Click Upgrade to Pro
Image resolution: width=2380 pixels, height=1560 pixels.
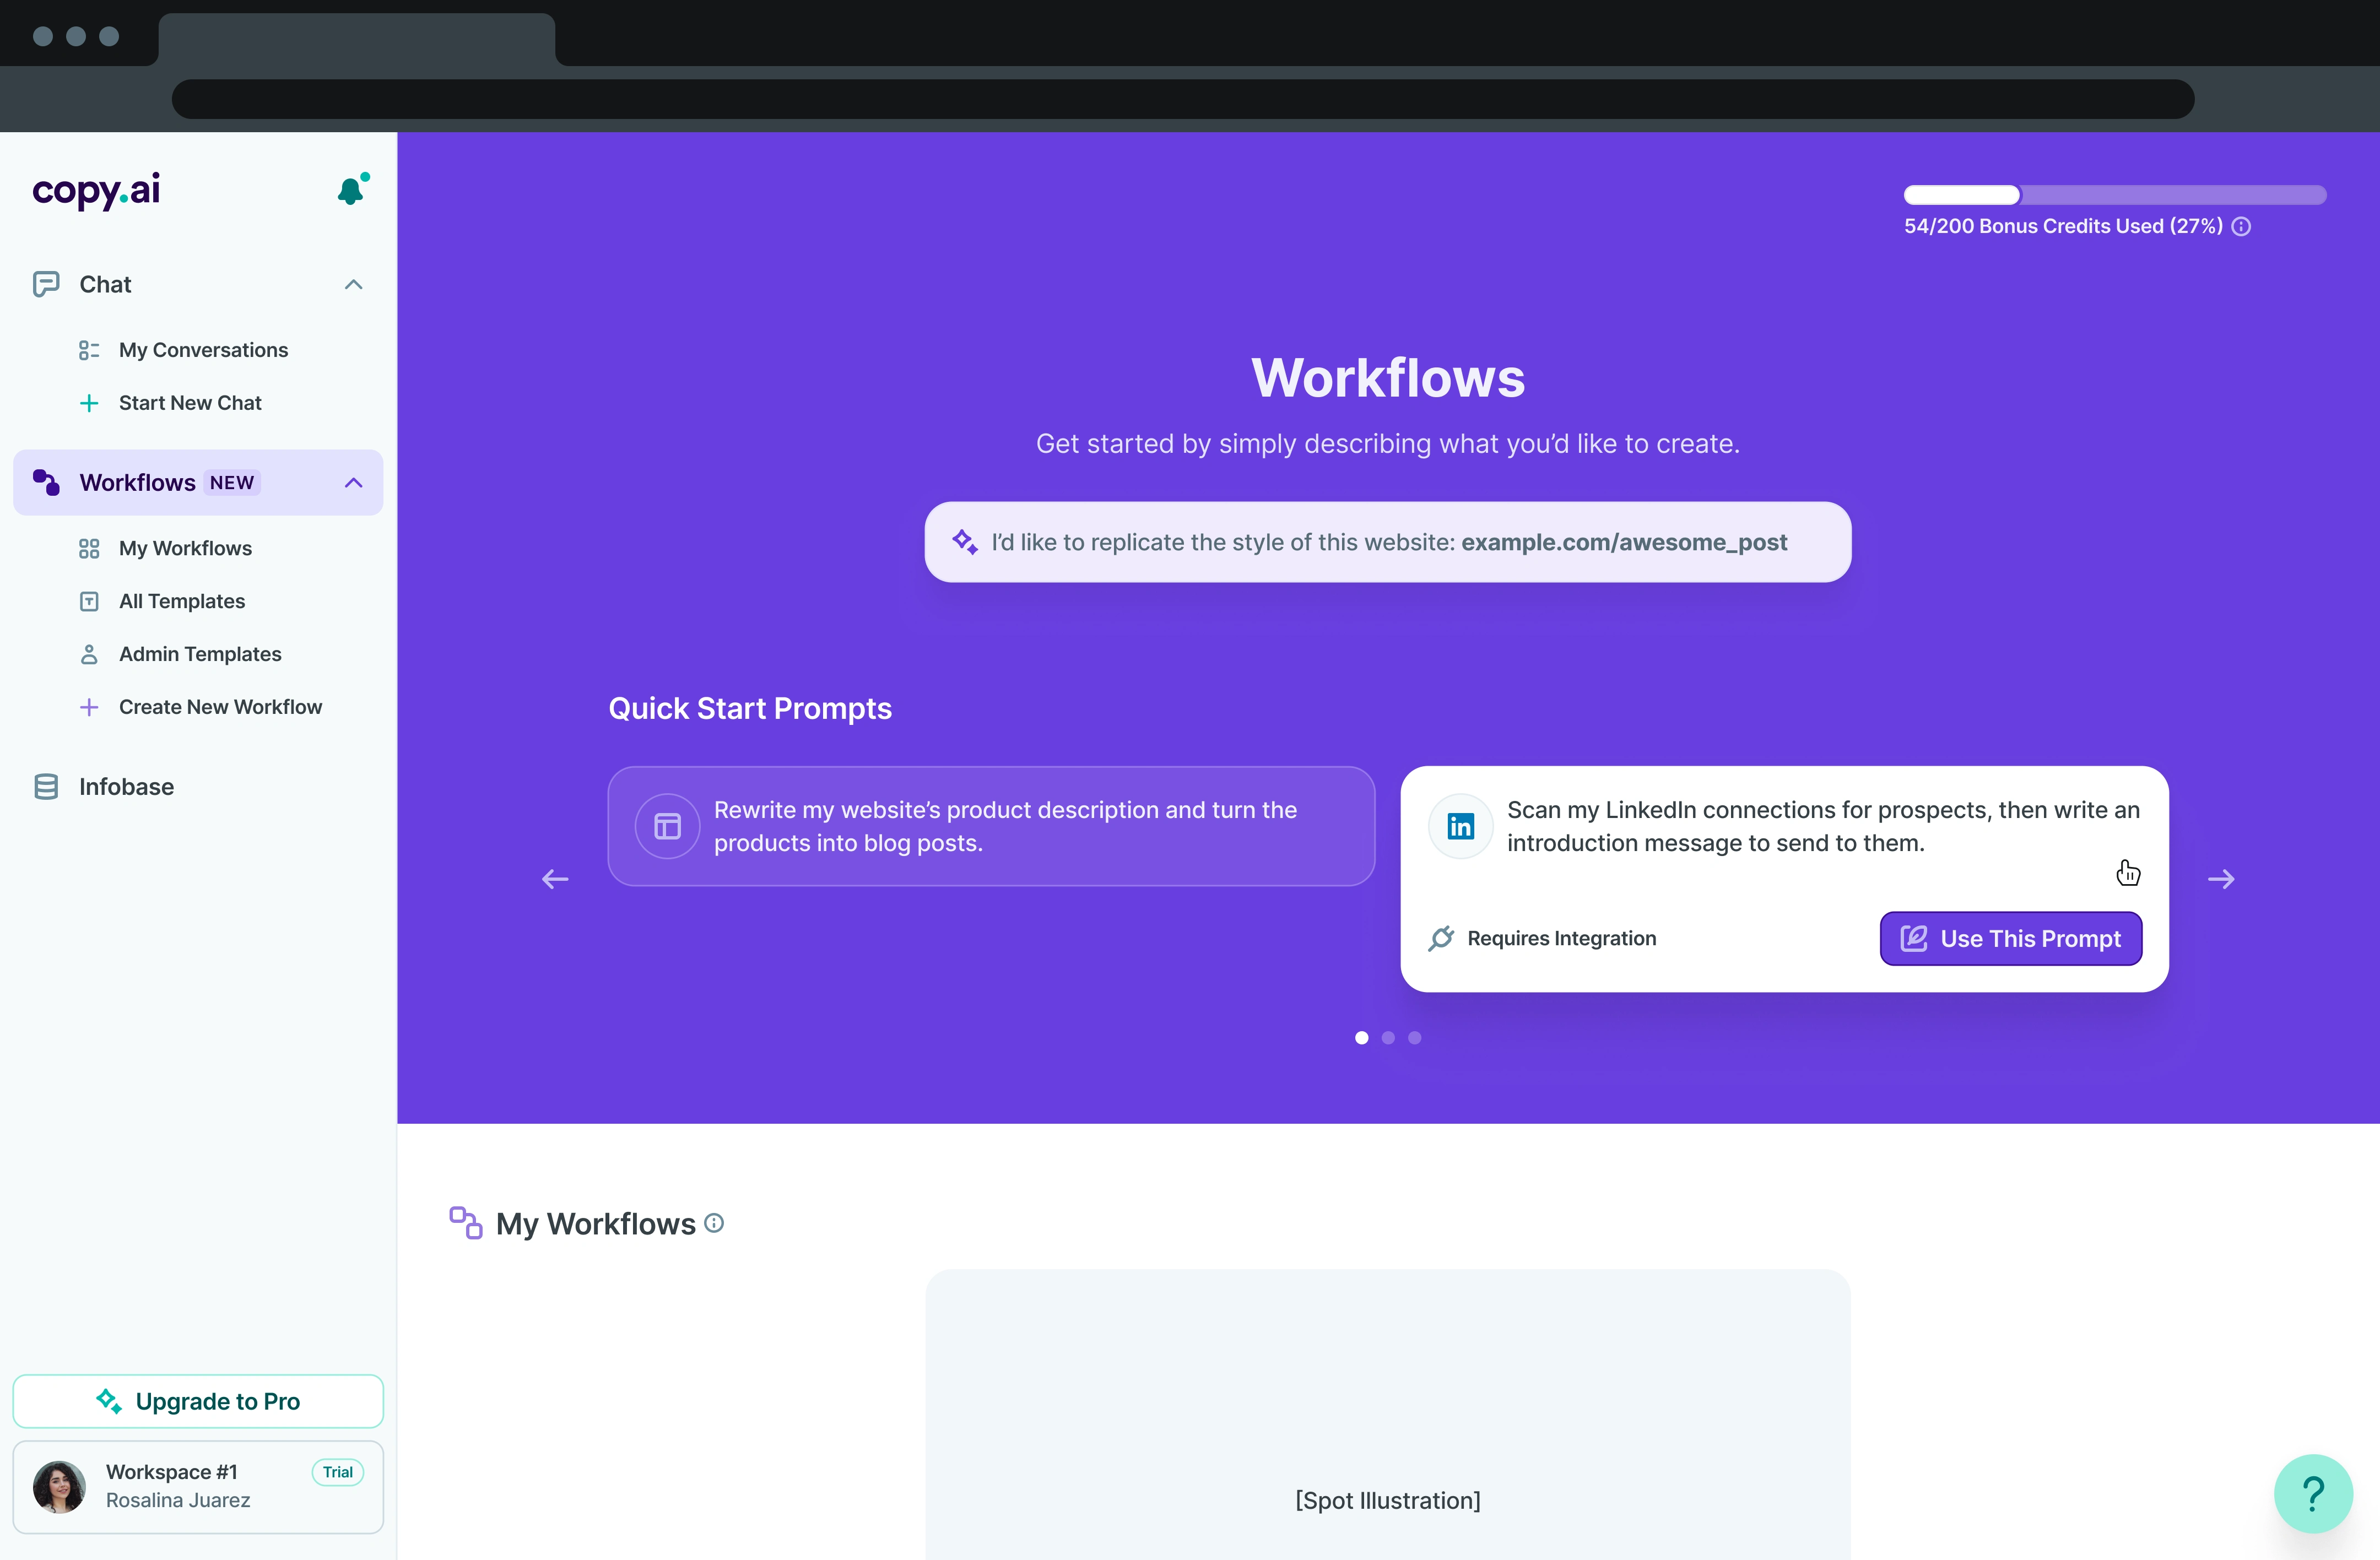click(x=198, y=1401)
